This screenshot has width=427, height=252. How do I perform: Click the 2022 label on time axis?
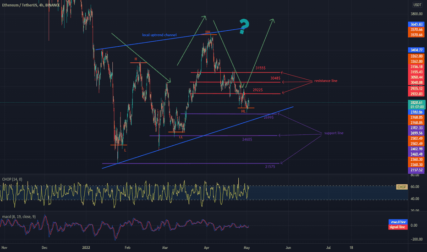(x=86, y=247)
